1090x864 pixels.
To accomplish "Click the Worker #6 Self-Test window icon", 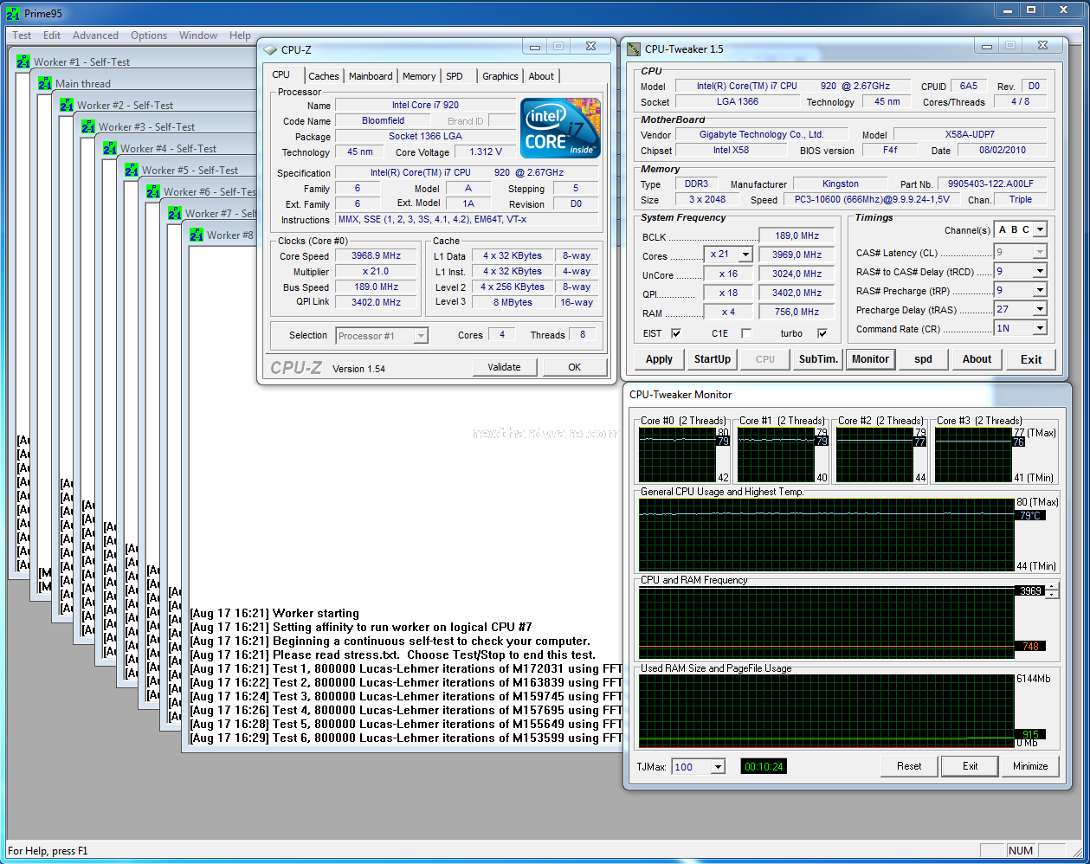I will click(153, 191).
